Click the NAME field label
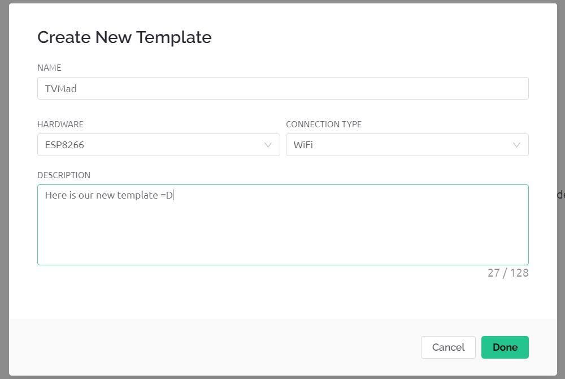This screenshot has height=379, width=565. [49, 67]
